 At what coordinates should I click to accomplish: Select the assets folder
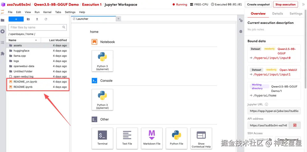coord(38,45)
